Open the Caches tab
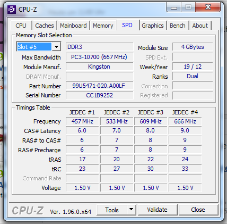227x224 pixels. point(45,26)
